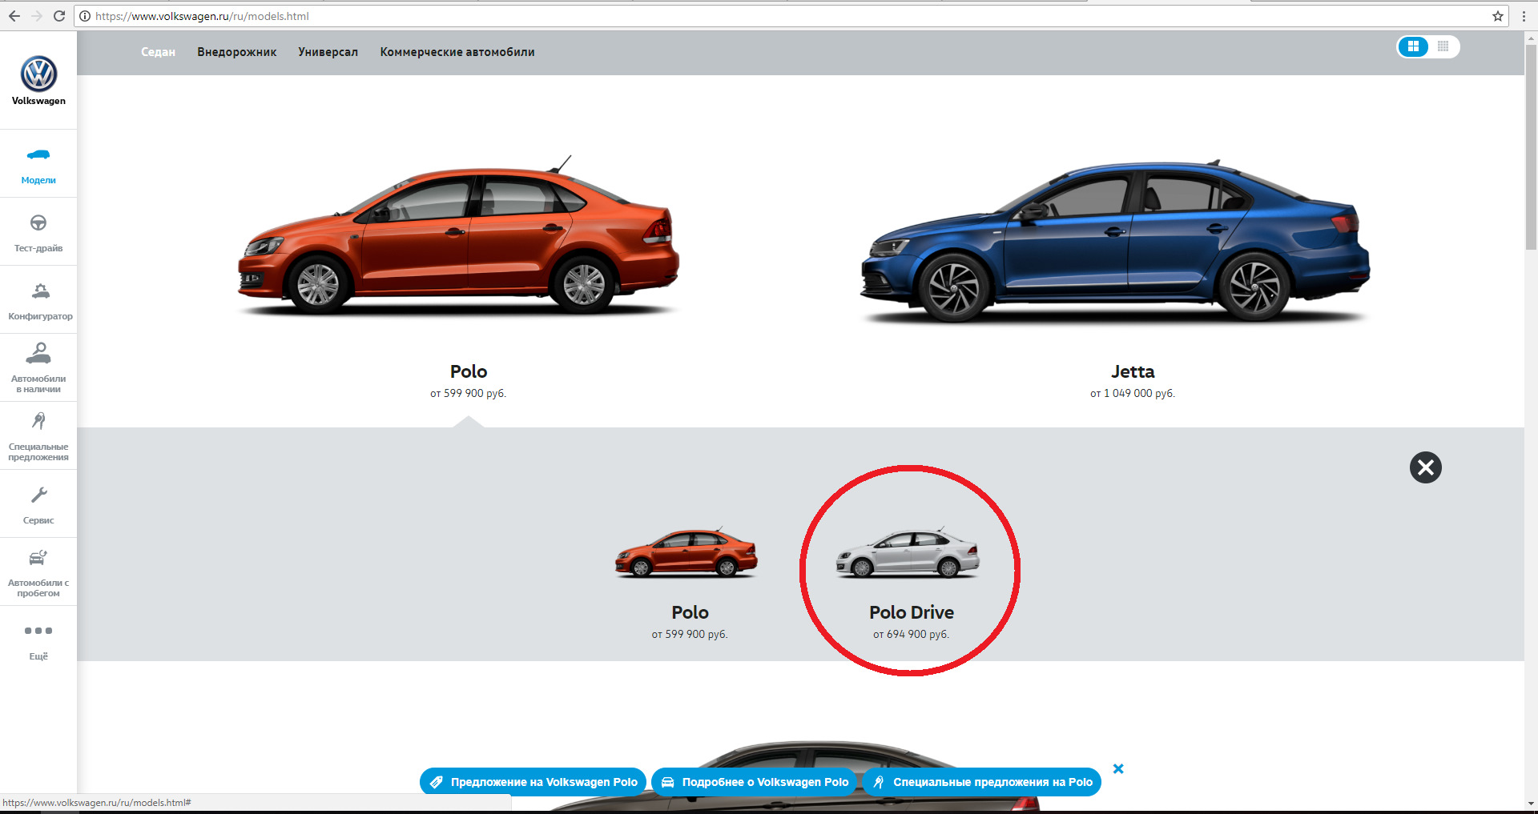This screenshot has height=814, width=1538.
Task: Click the address bar URL
Action: coord(202,16)
